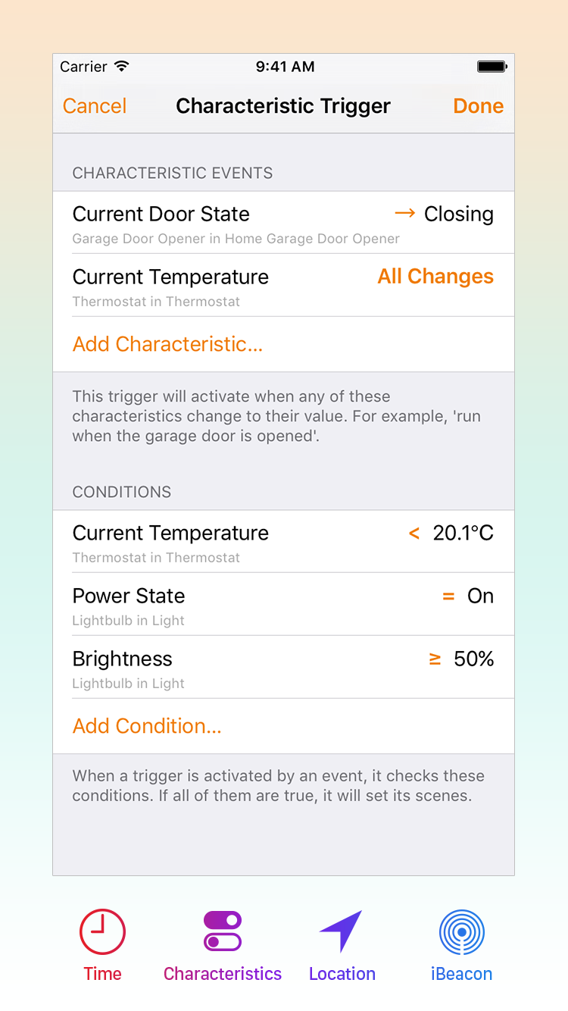Tap the battery status icon
Screen dimensions: 568x1011
(492, 67)
